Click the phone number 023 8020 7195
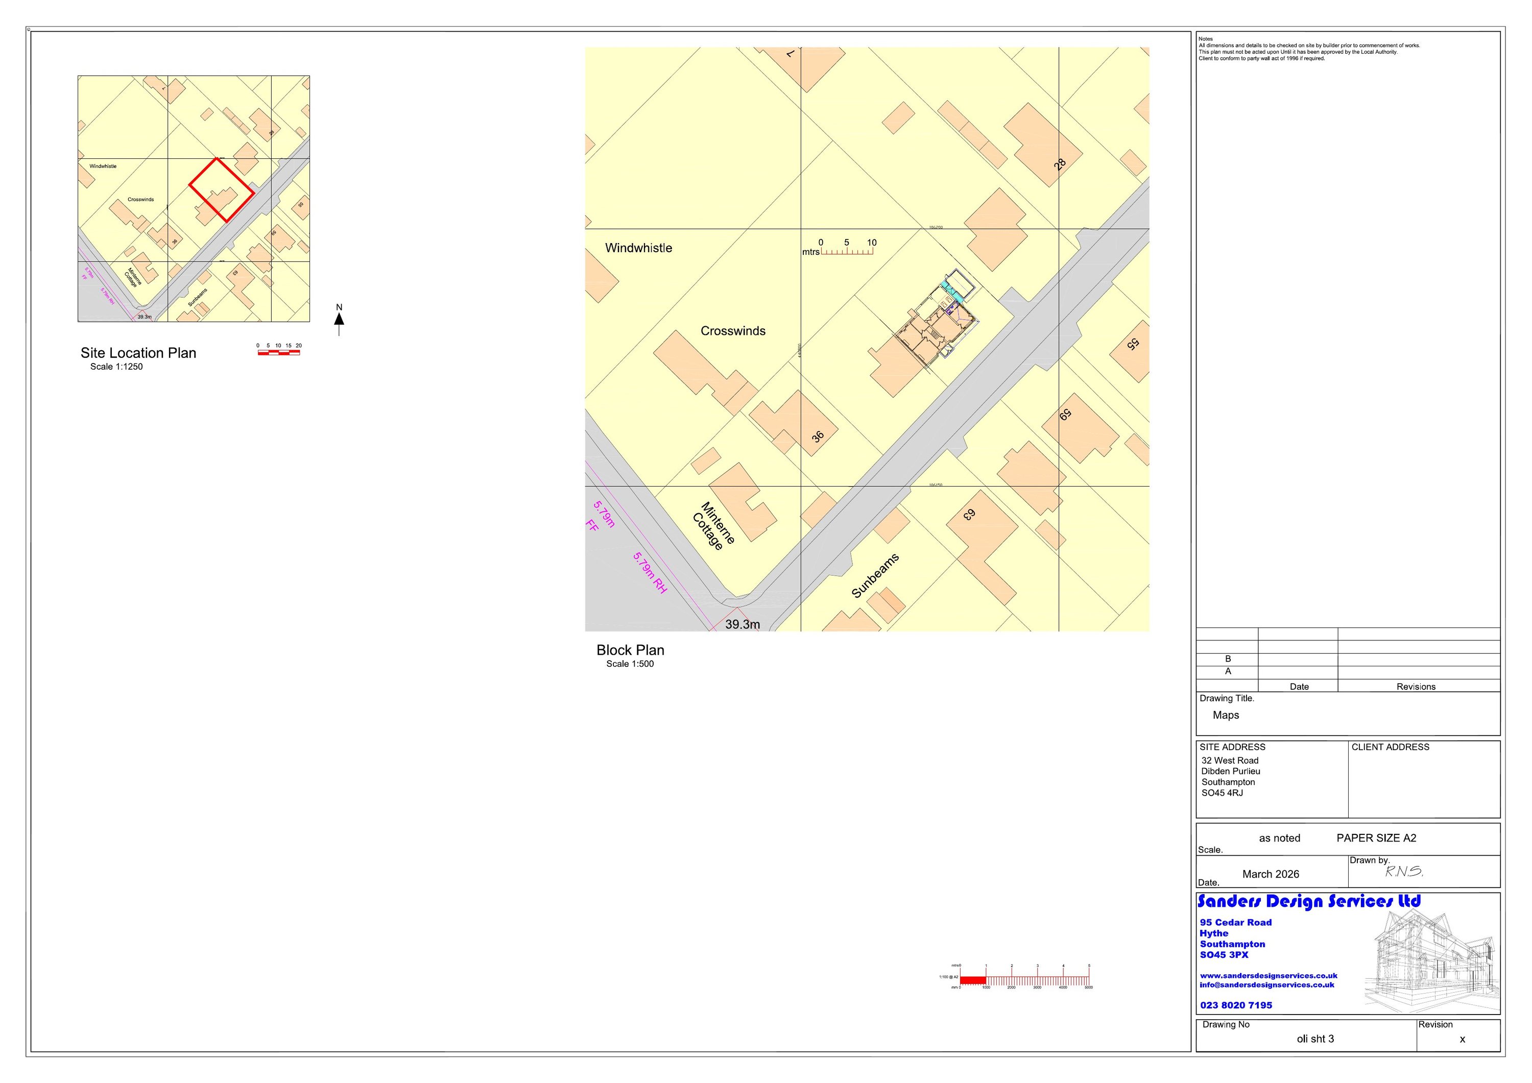The width and height of the screenshot is (1532, 1083). click(1236, 1005)
